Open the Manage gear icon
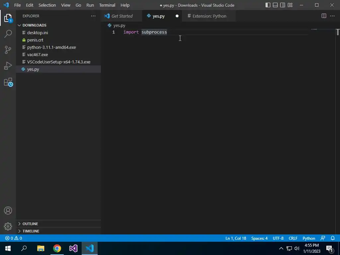Screen dimensions: 340x255 [8, 226]
